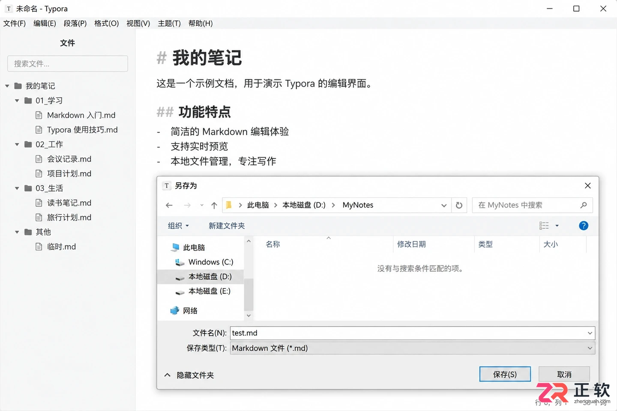Open the 编辑(E) menu
The image size is (617, 411).
tap(45, 23)
